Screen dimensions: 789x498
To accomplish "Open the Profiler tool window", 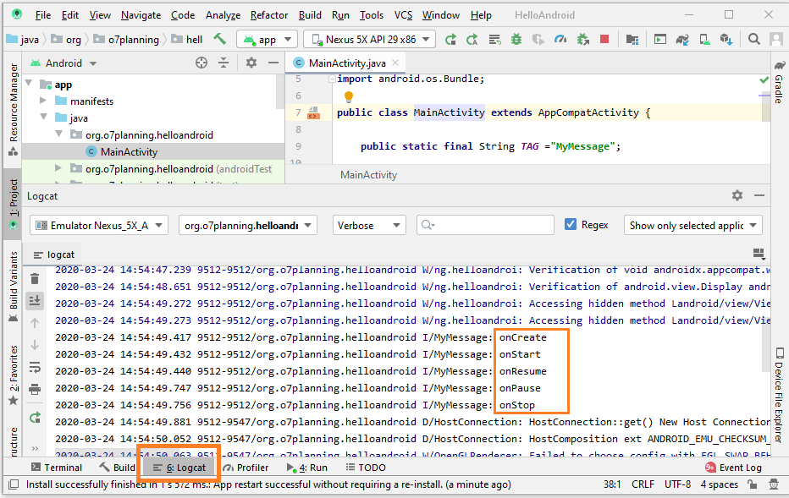I will click(246, 468).
